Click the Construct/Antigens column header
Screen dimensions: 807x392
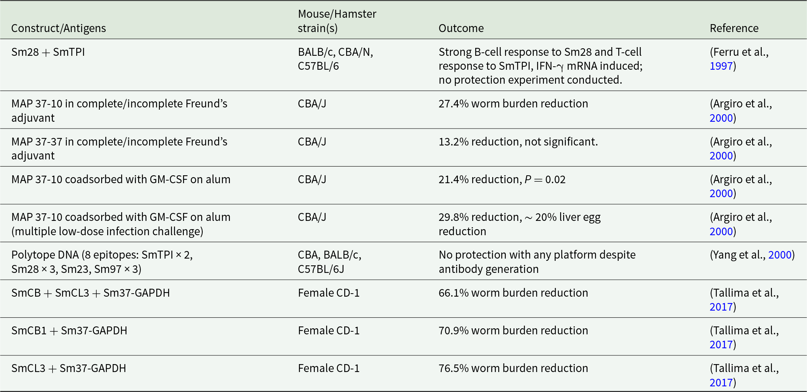pos(59,28)
